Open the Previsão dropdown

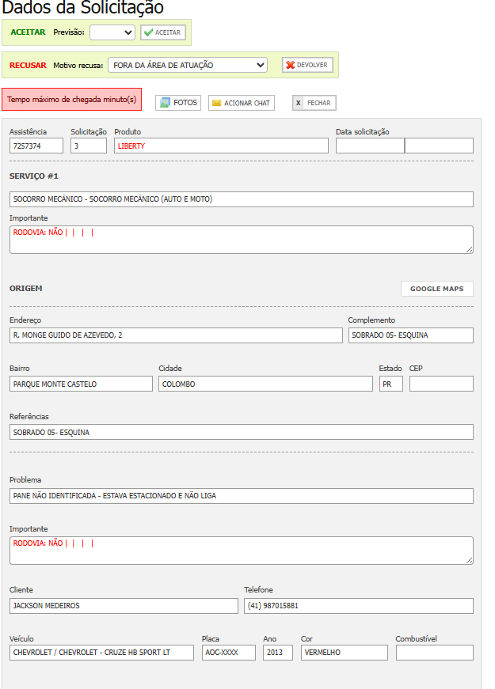112,32
